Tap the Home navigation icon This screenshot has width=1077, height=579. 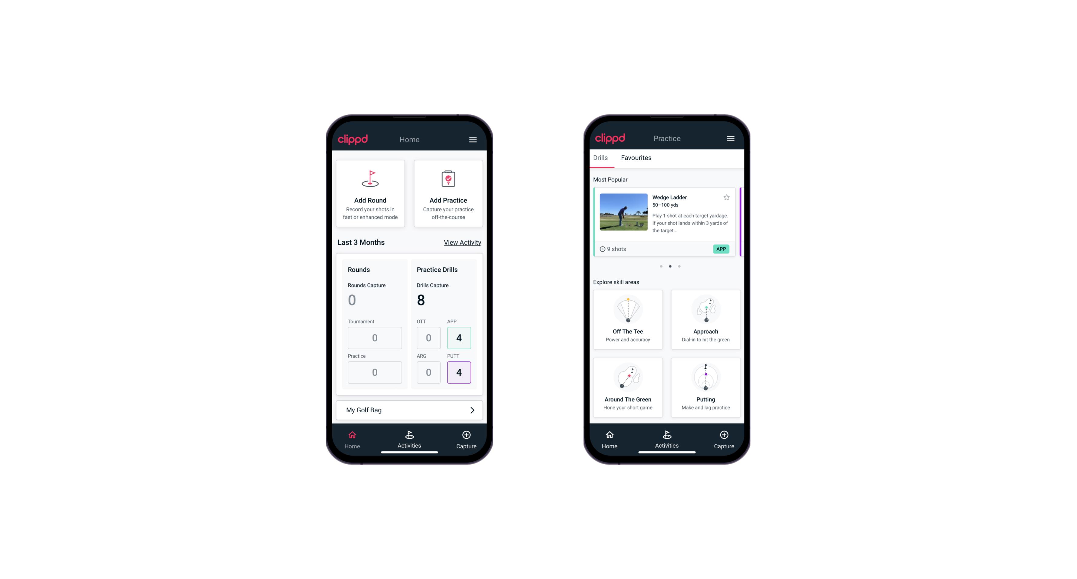coord(352,435)
